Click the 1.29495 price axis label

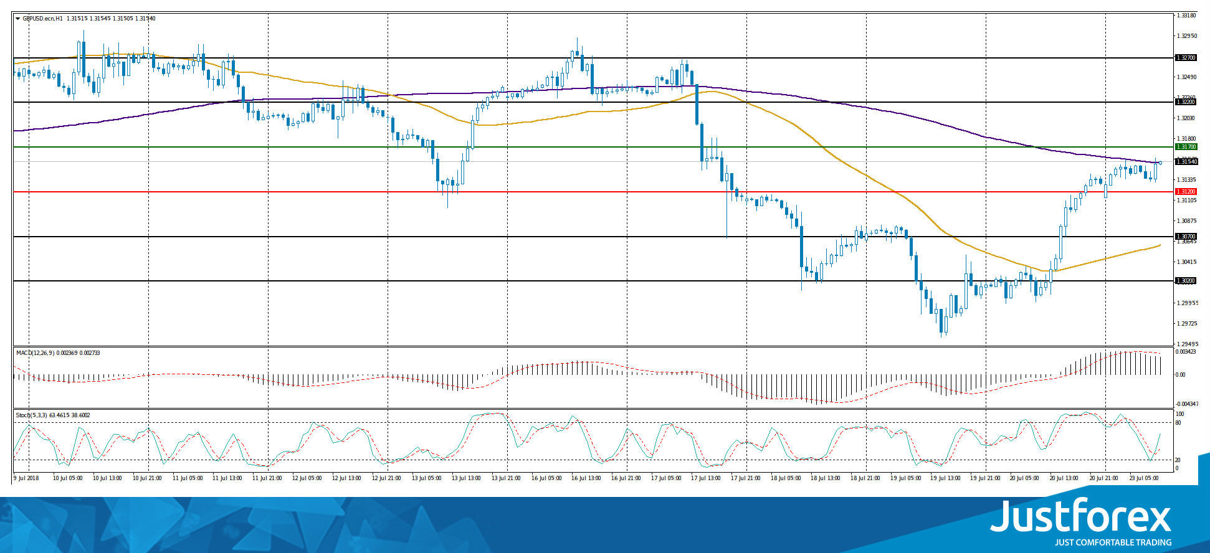1187,344
